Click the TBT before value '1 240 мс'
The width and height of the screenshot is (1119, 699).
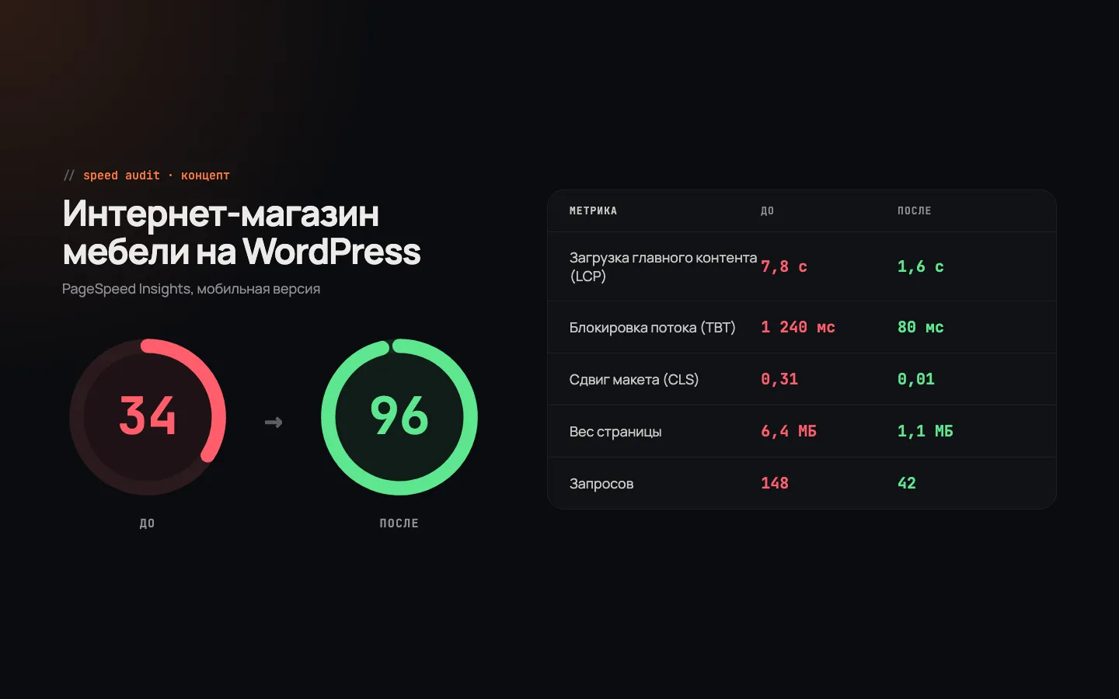click(x=798, y=327)
